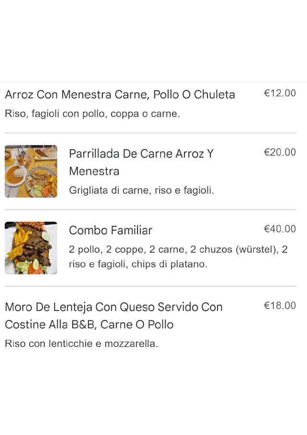Click the €18.00 price

(x=280, y=306)
